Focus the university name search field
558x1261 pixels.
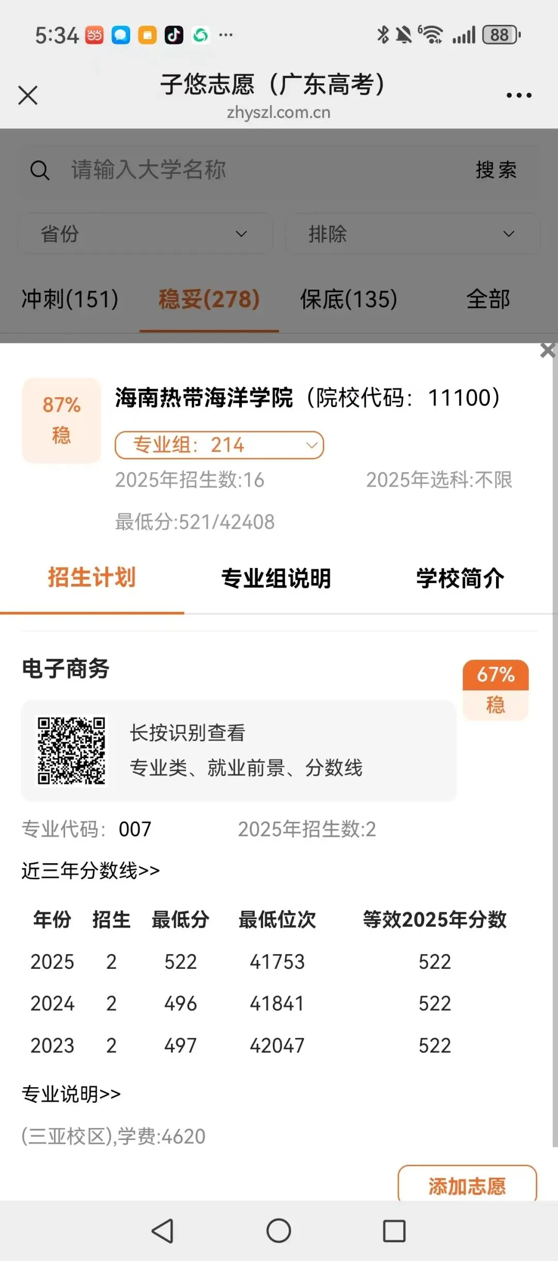click(x=258, y=170)
